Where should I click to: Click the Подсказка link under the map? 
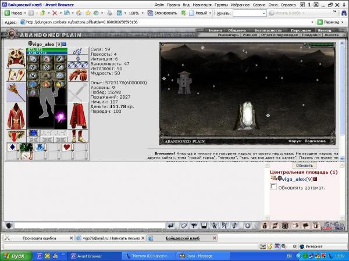tap(315, 141)
